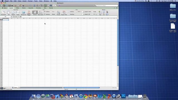This screenshot has width=178, height=100.
Task: Open the print Preview tool
Action: click(x=58, y=13)
